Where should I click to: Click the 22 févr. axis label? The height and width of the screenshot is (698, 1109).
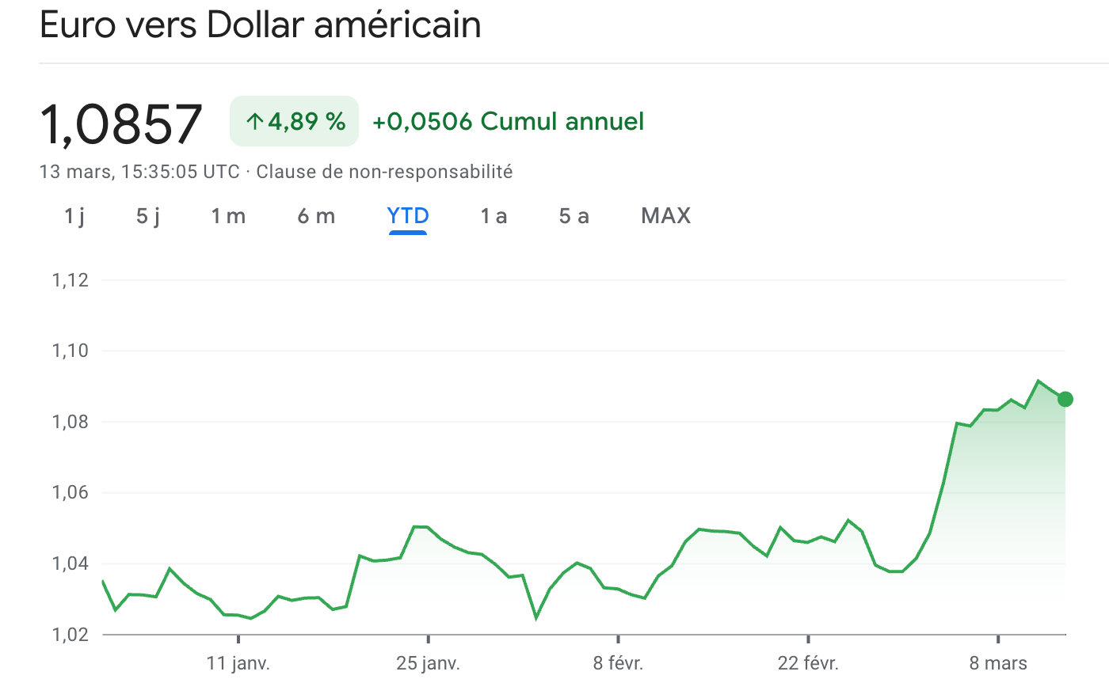tap(808, 663)
